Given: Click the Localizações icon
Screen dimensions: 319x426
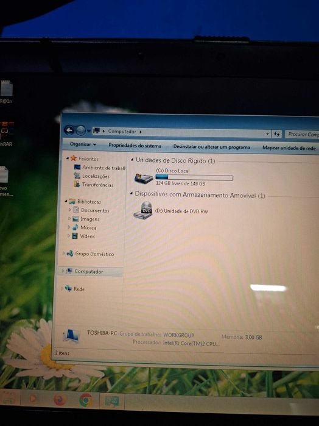Looking at the screenshot, I should click(x=77, y=176).
